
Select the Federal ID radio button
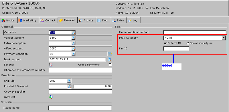point(165,43)
